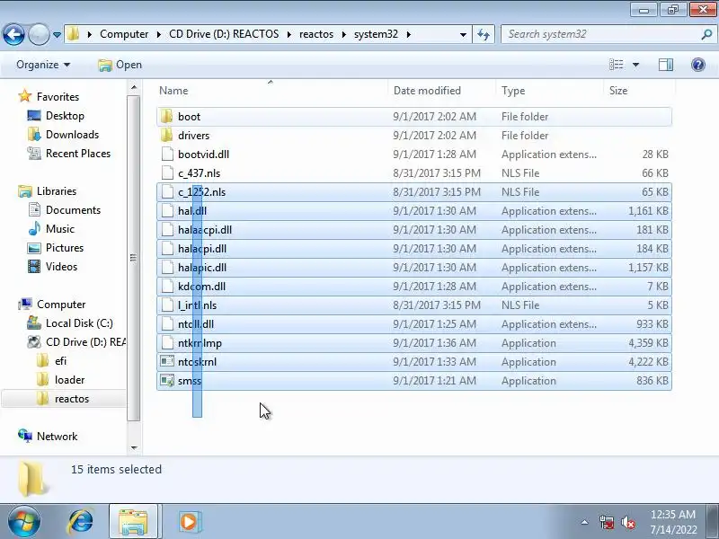This screenshot has height=539, width=719.
Task: Toggle the preview pane
Action: (666, 65)
